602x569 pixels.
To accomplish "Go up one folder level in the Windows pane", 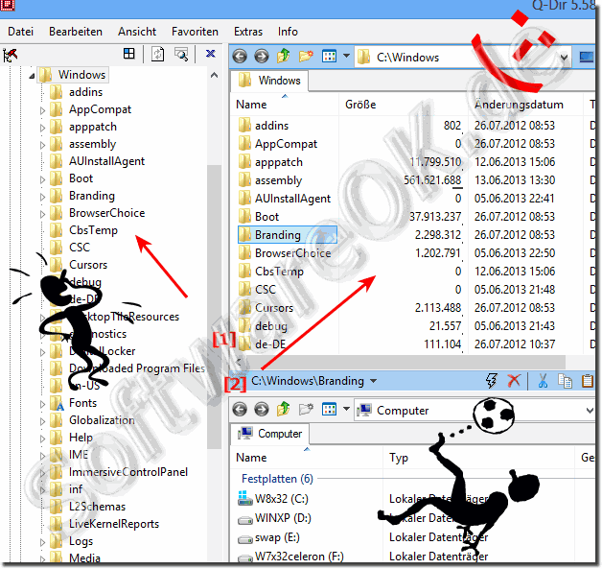I will (284, 56).
